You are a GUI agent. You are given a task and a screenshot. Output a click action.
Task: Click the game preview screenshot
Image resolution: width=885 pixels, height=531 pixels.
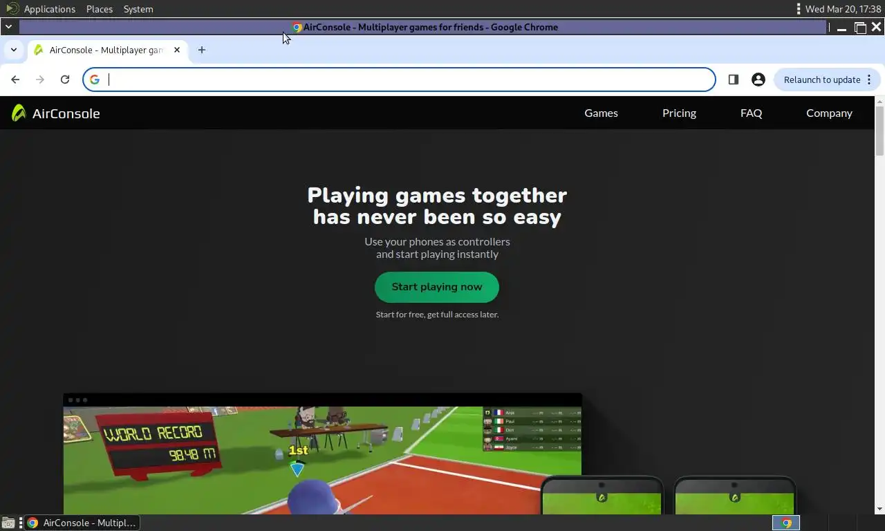[322, 454]
